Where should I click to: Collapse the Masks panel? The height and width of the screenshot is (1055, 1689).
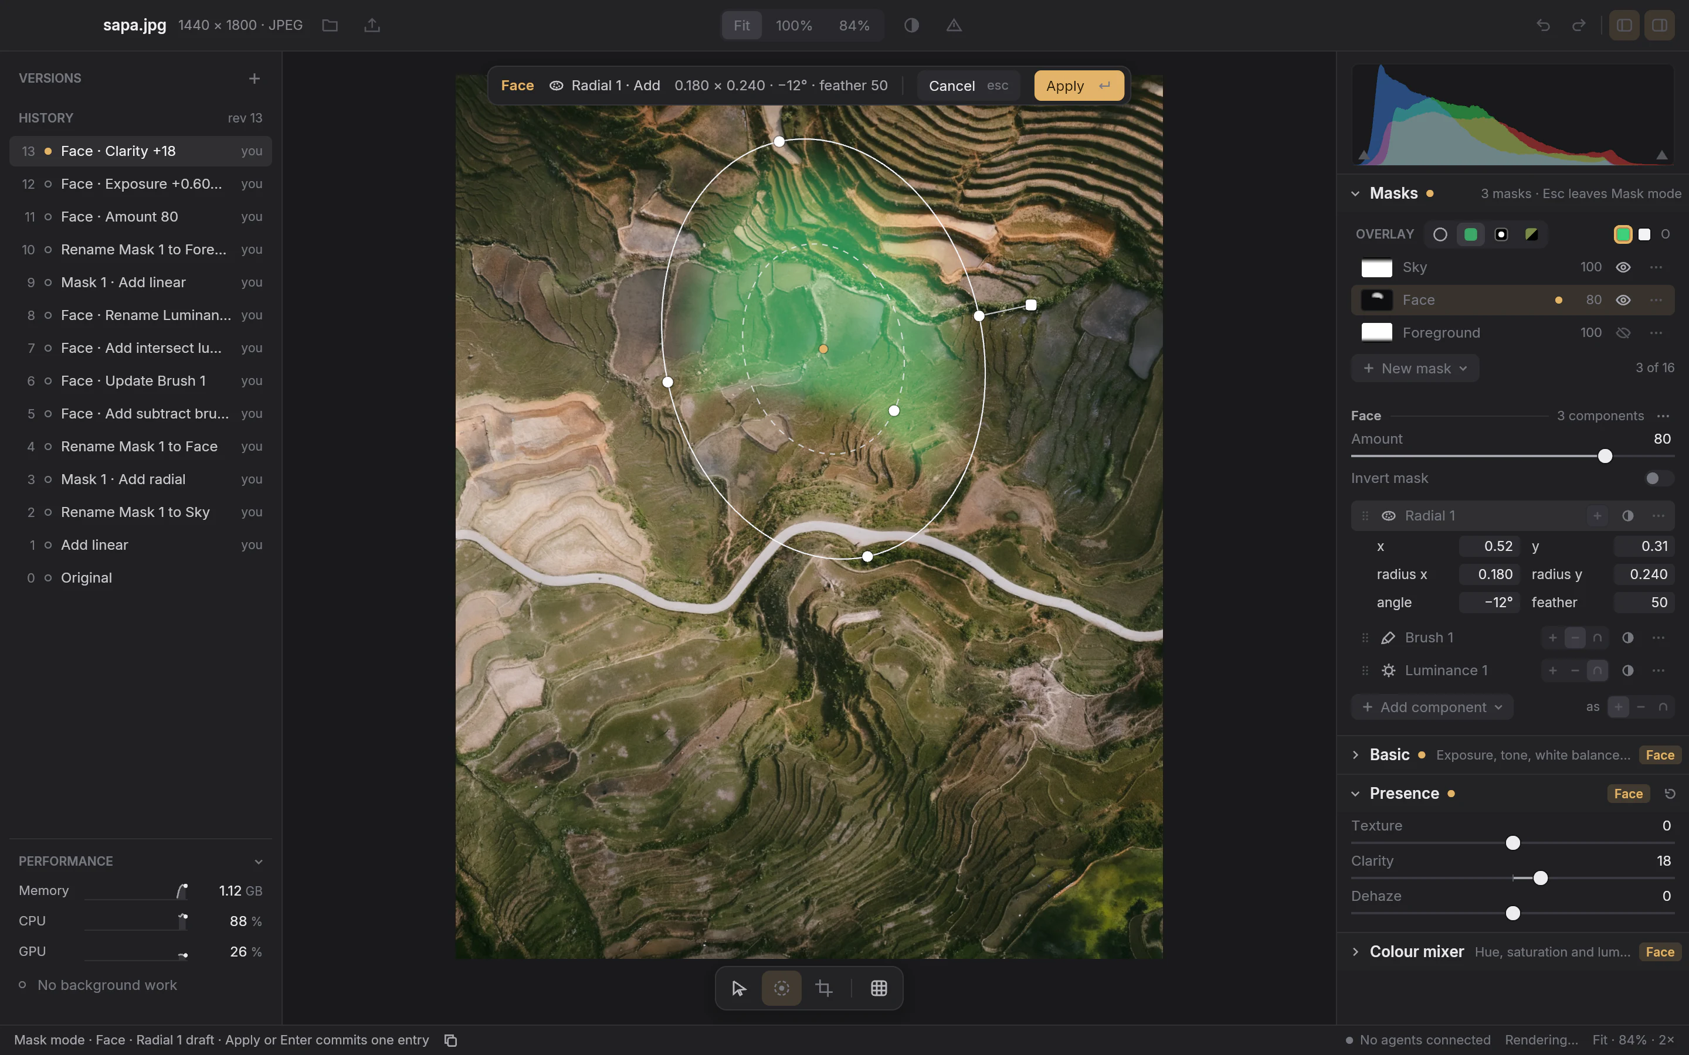(1355, 193)
